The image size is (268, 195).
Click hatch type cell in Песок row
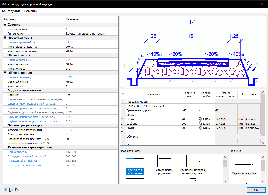pos(249,119)
